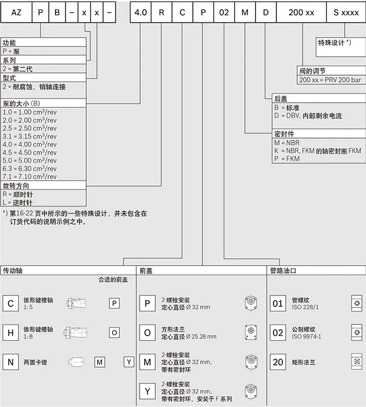Click the two-flat tang shaft drawing

[x=76, y=362]
